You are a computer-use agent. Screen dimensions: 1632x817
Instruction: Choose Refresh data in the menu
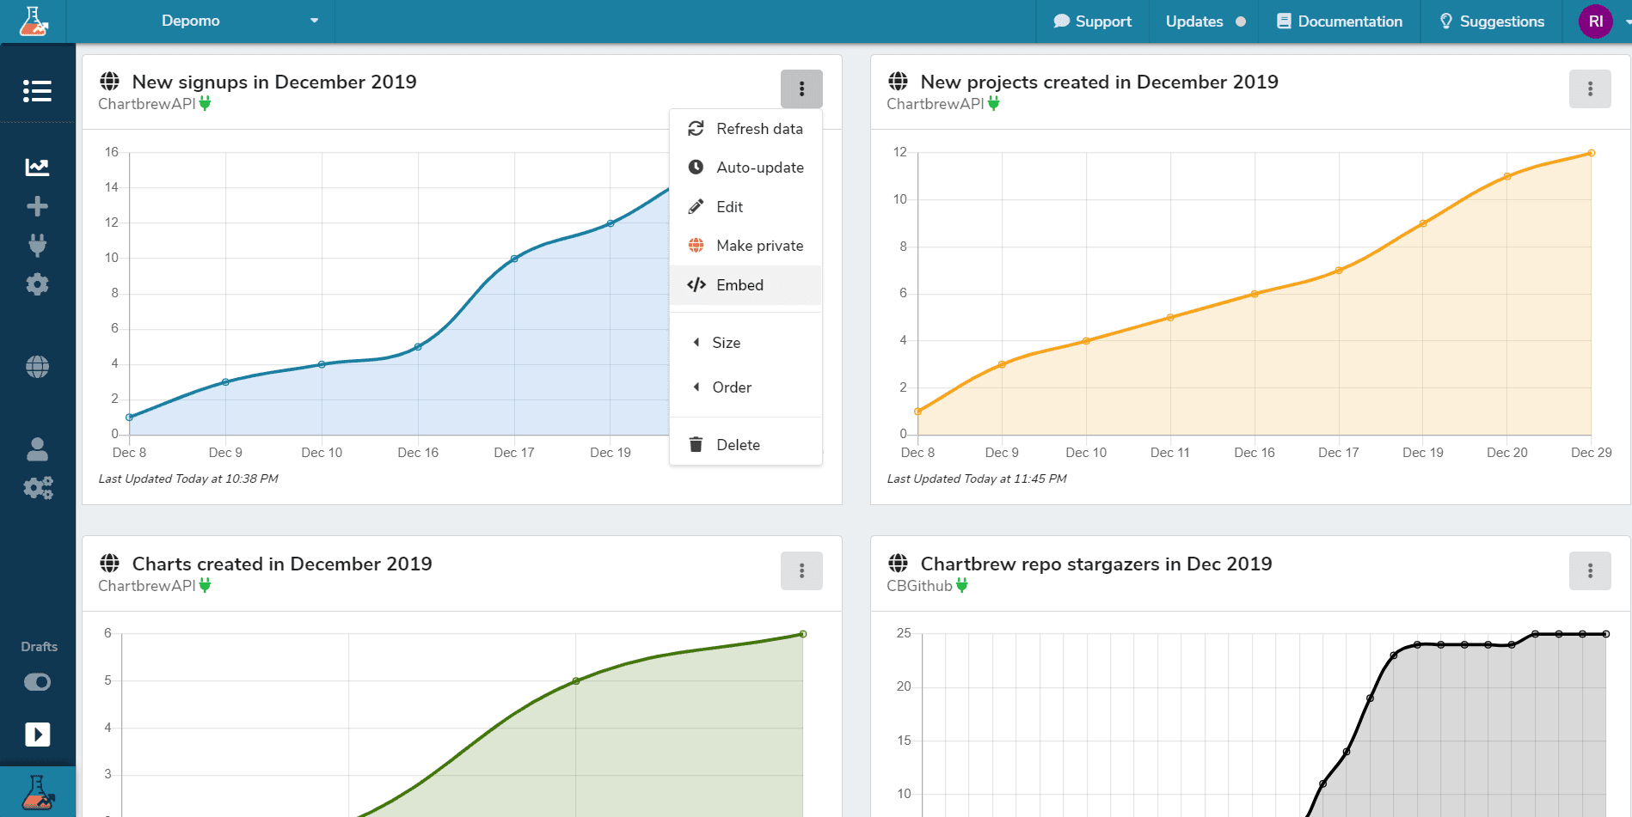point(758,129)
